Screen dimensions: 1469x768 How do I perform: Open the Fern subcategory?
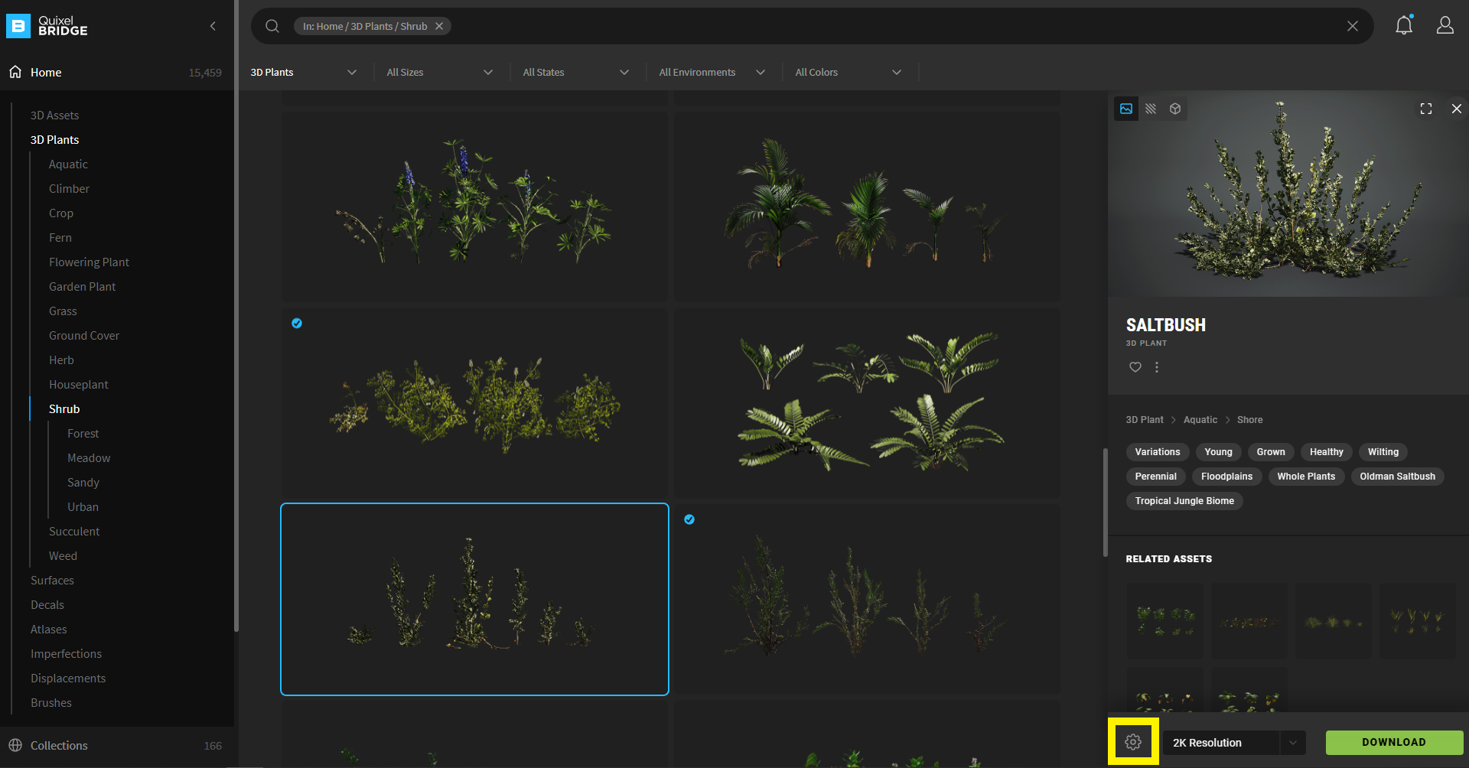[x=60, y=238]
